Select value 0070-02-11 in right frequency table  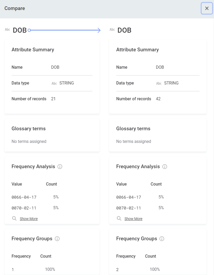pos(129,208)
